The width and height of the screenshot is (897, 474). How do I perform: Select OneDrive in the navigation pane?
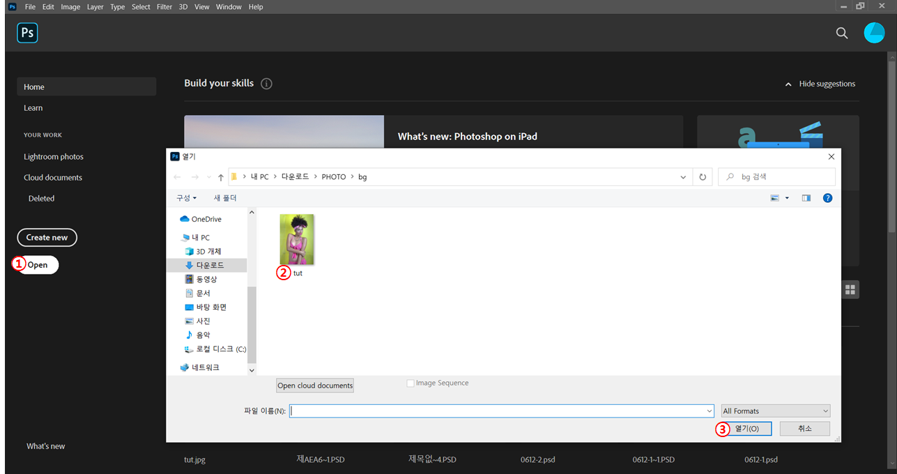201,219
